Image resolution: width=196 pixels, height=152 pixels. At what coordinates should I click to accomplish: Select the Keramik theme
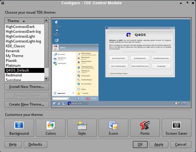click(x=25, y=51)
